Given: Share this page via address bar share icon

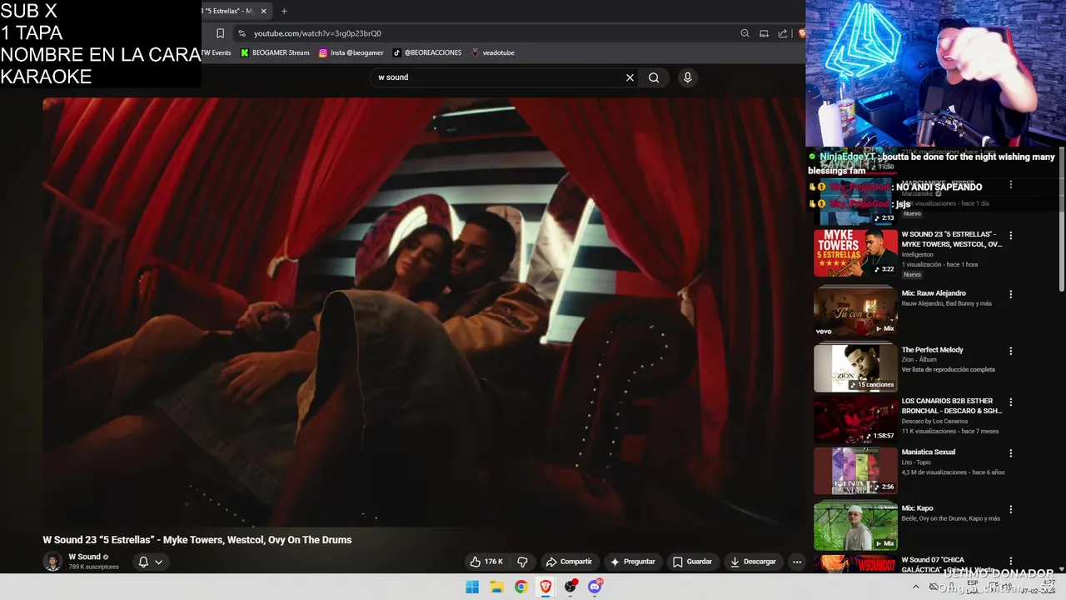Looking at the screenshot, I should 783,33.
